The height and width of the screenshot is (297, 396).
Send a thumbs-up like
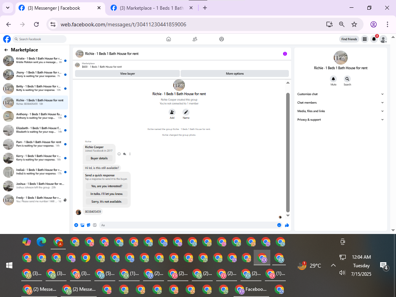287,225
